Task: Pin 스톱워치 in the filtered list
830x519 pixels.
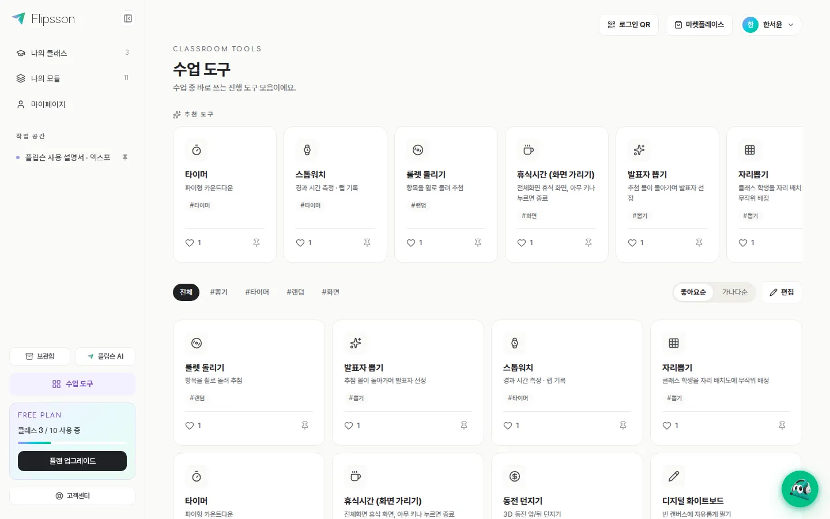Action: click(x=623, y=426)
